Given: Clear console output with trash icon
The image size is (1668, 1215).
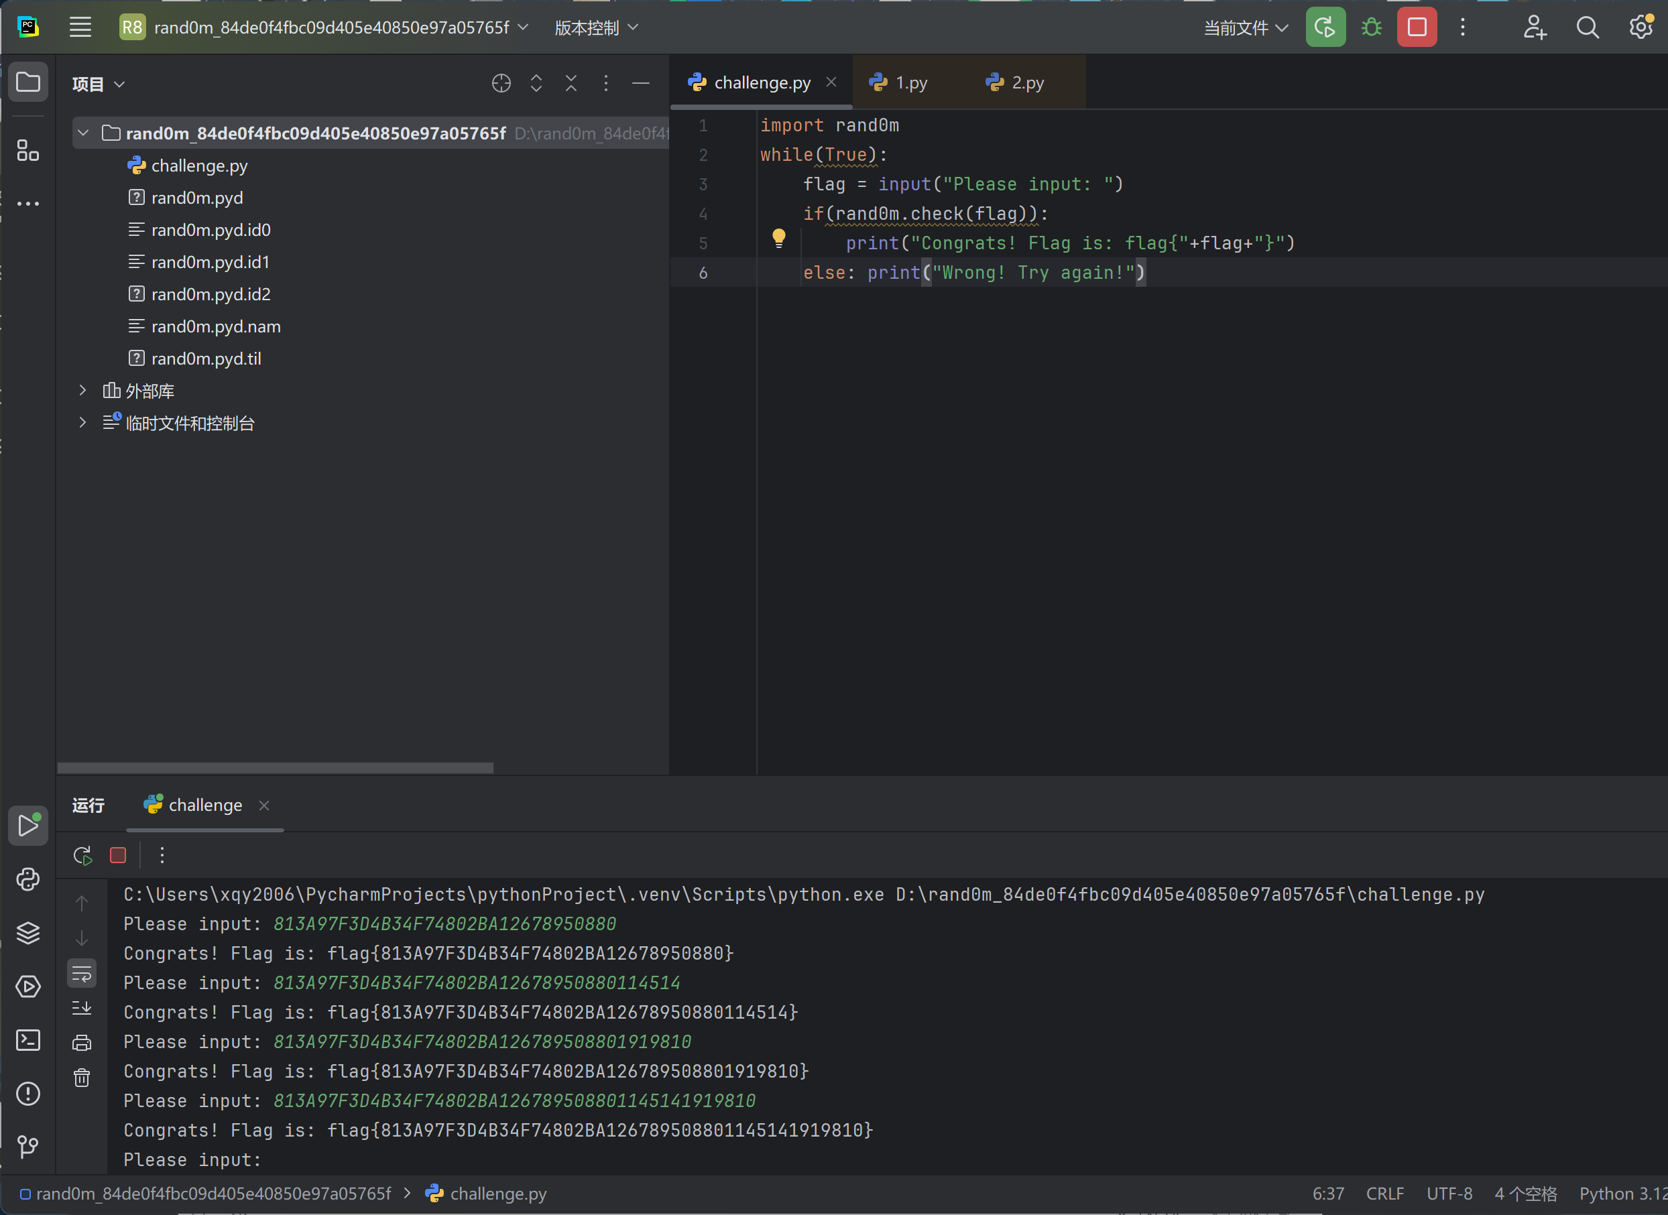Looking at the screenshot, I should pyautogui.click(x=82, y=1078).
